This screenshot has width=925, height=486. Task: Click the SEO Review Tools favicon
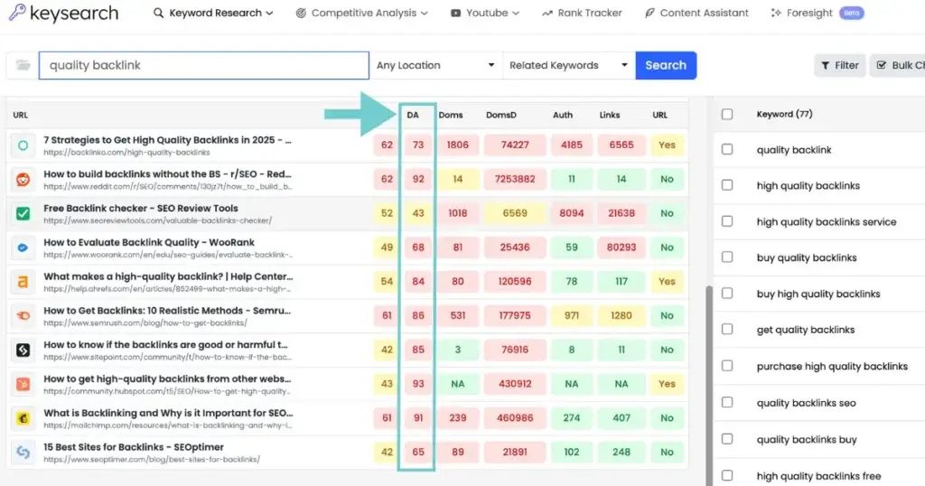(23, 213)
